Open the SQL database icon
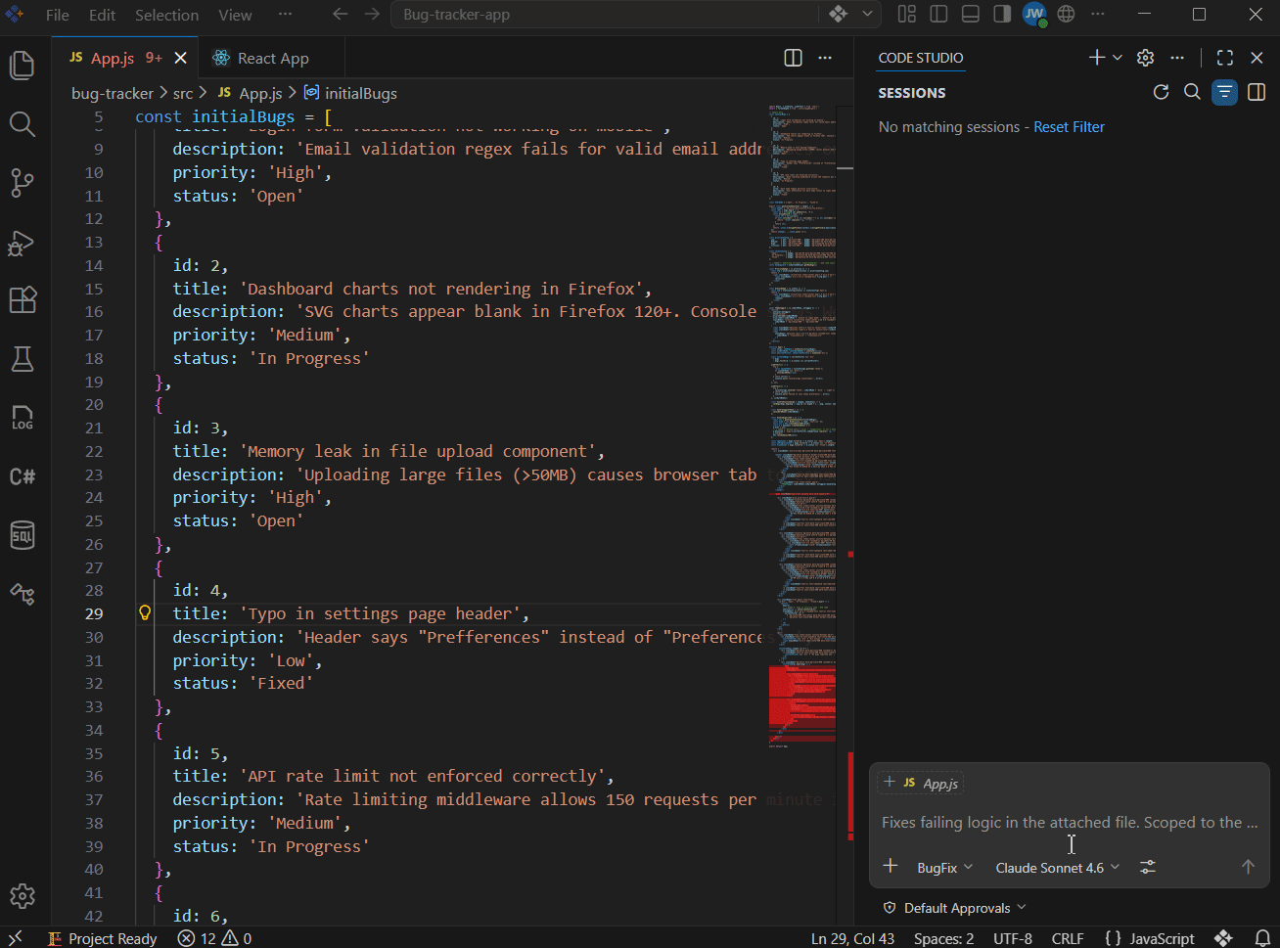 pyautogui.click(x=23, y=535)
